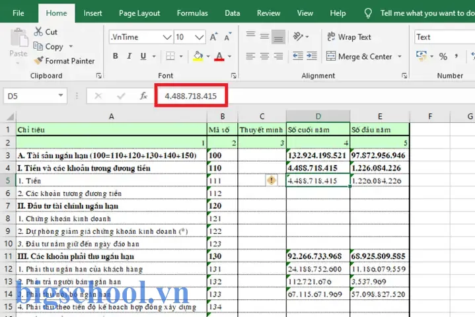Viewport: 475px width, 317px height.
Task: Switch to the Review tab
Action: coord(268,13)
